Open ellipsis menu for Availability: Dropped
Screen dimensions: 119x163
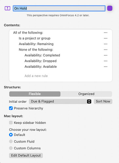(106, 61)
